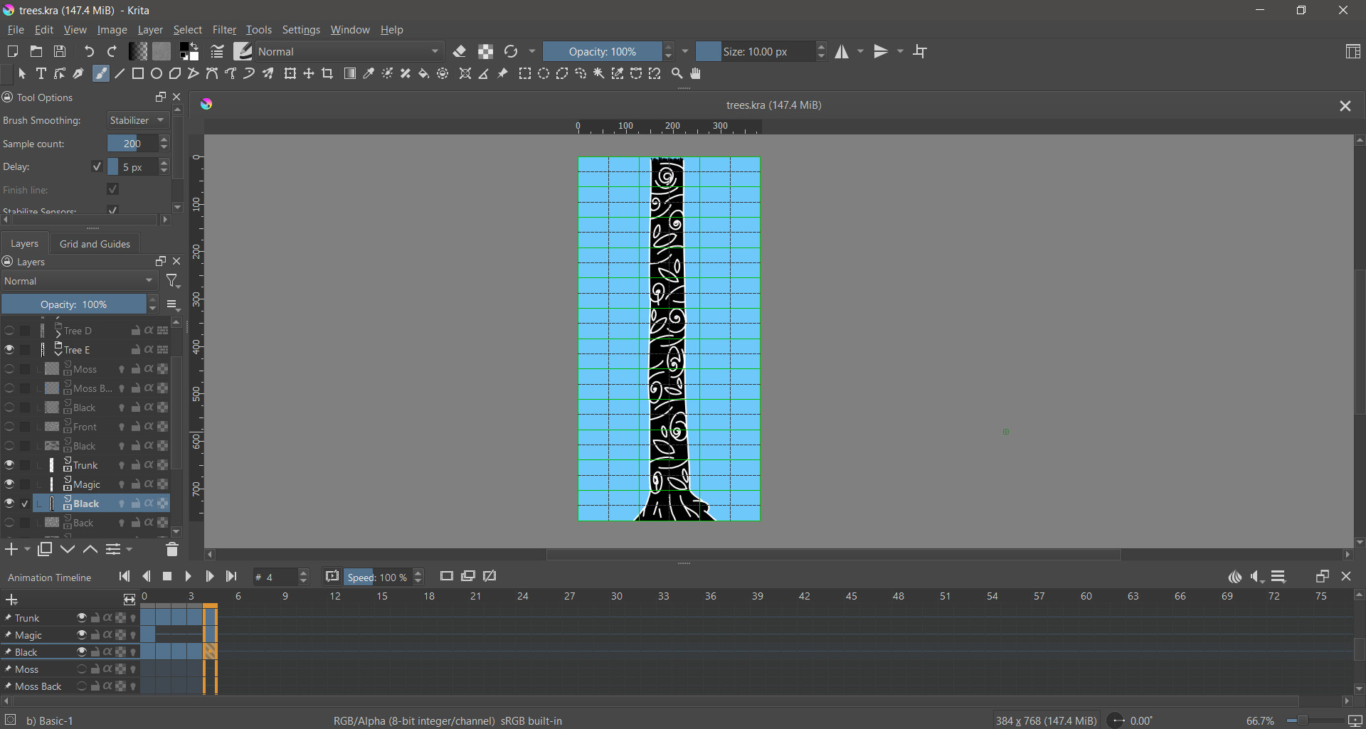Open the layer blending mode dropdown
Viewport: 1366px width, 729px height.
(x=79, y=282)
